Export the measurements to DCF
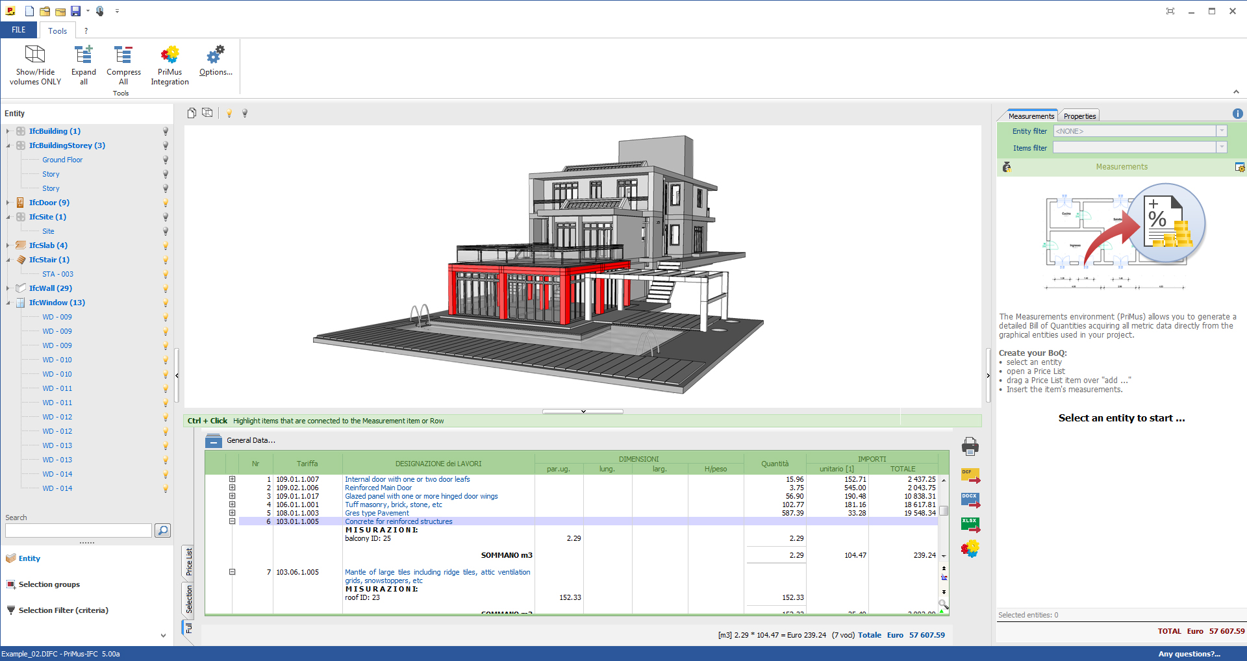Viewport: 1247px width, 661px height. (970, 476)
